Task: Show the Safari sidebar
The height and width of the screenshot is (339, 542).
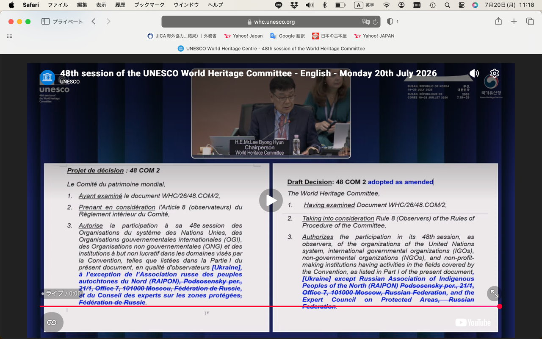Action: (x=45, y=22)
